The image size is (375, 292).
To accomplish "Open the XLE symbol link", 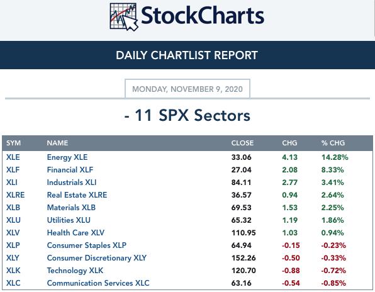I will (13, 157).
